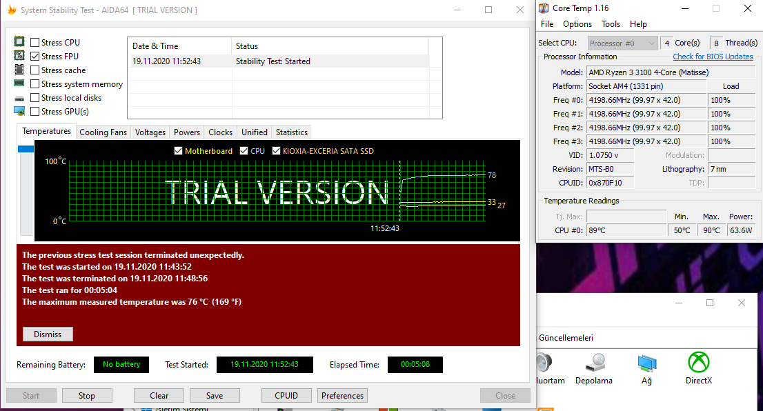Click the Dismiss button in red warning
The width and height of the screenshot is (763, 411).
48,334
